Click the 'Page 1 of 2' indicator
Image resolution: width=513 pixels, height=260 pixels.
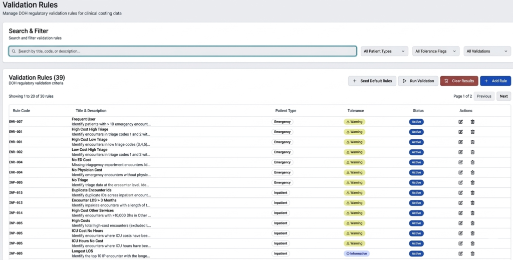click(x=462, y=96)
